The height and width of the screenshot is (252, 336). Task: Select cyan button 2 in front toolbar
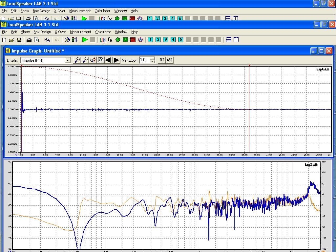(158, 40)
